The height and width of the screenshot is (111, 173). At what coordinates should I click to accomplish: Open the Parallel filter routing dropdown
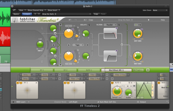(x=110, y=25)
